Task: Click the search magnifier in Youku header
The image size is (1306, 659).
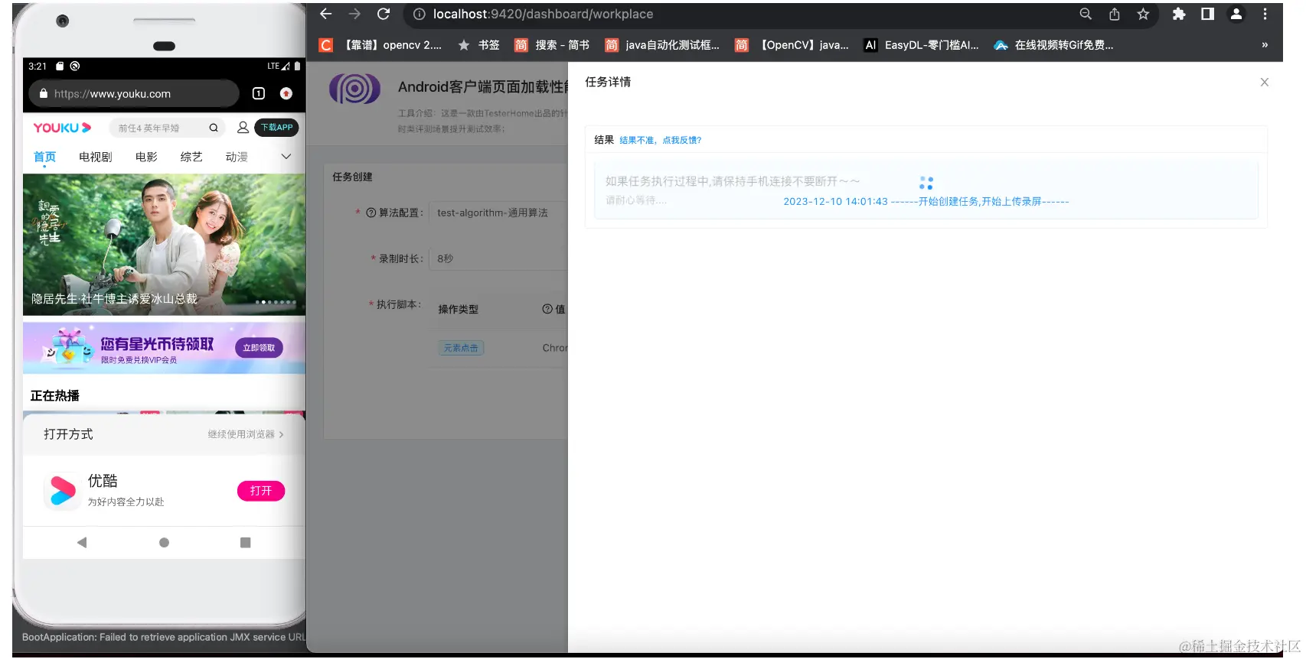Action: [x=214, y=128]
